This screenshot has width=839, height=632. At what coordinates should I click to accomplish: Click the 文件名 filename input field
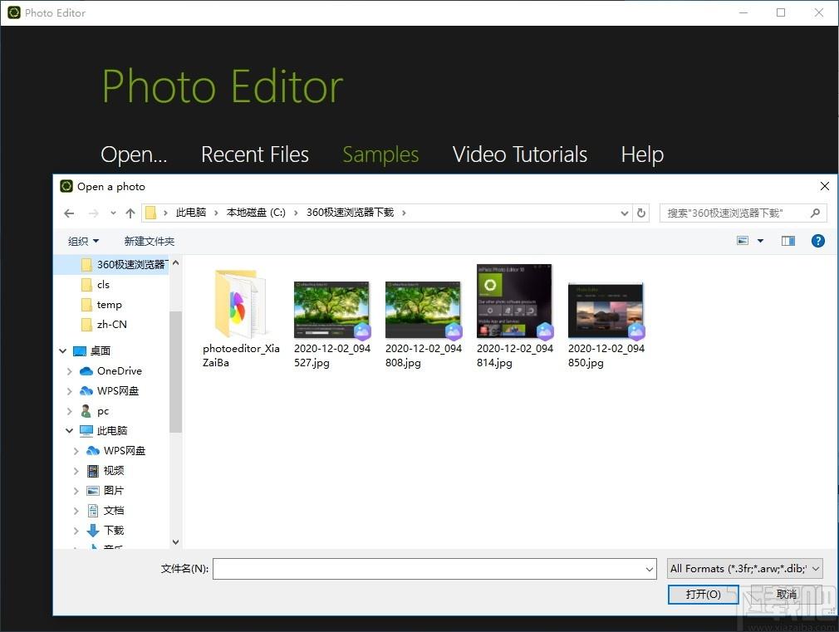click(x=428, y=569)
